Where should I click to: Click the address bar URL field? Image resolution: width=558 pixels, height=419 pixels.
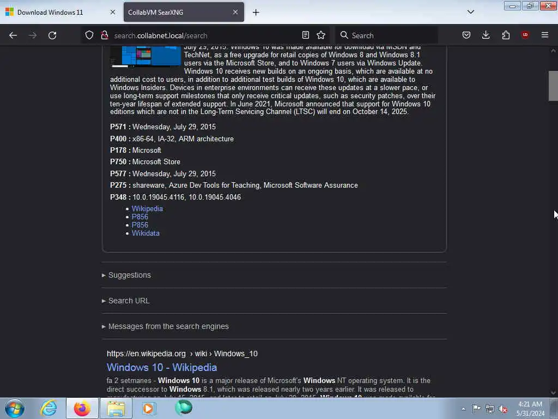tap(205, 35)
